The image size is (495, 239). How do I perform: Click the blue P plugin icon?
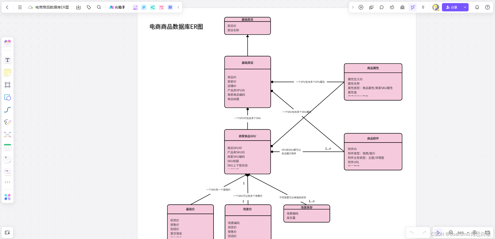[x=144, y=7]
